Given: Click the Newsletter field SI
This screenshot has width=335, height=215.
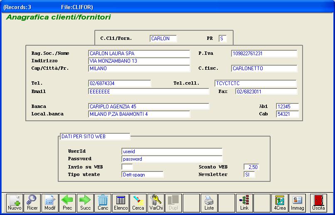Looking at the screenshot, I should click(x=249, y=175).
